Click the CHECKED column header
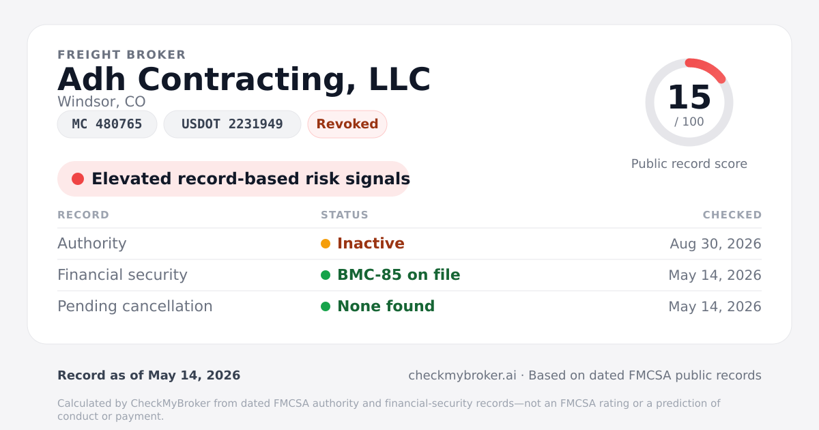This screenshot has height=430, width=819. 732,215
